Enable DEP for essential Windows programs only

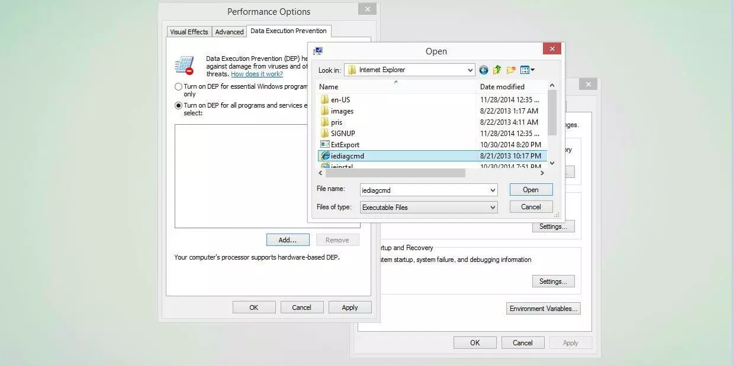tap(179, 87)
